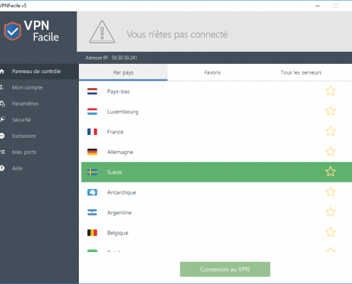Click the Belgique flag icon
The width and height of the screenshot is (352, 284).
click(92, 233)
